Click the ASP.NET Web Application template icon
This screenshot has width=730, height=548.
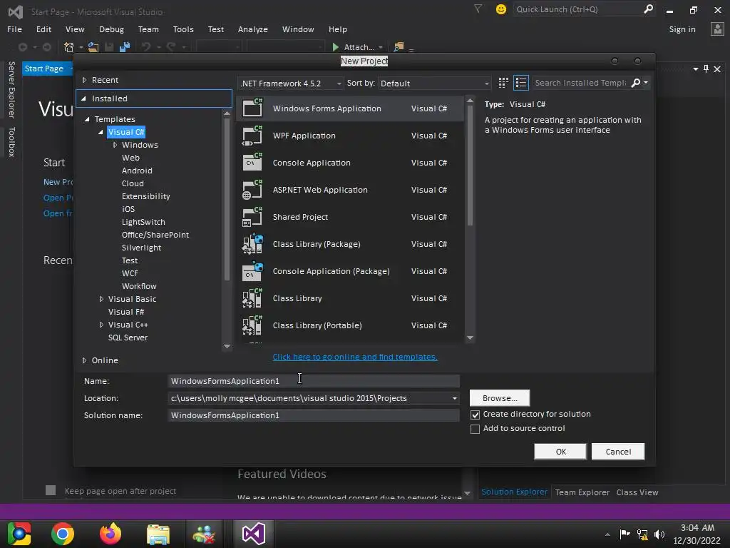pos(252,190)
